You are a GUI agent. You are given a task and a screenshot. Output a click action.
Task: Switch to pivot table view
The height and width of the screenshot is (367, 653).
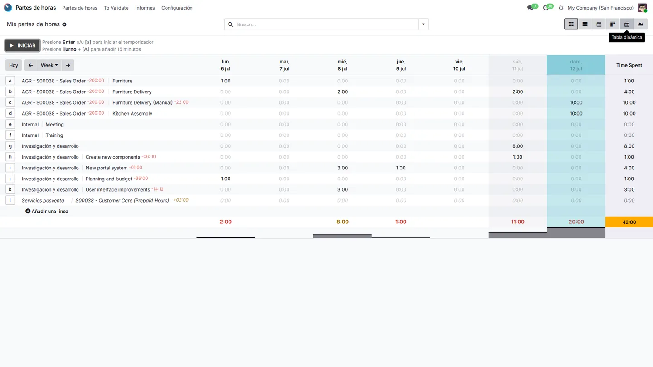click(627, 24)
